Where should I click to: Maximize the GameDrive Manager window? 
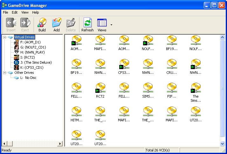click(214, 5)
